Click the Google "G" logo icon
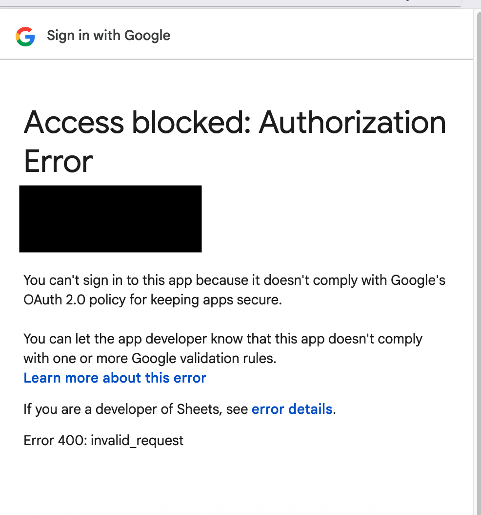The width and height of the screenshot is (481, 515). coord(25,36)
